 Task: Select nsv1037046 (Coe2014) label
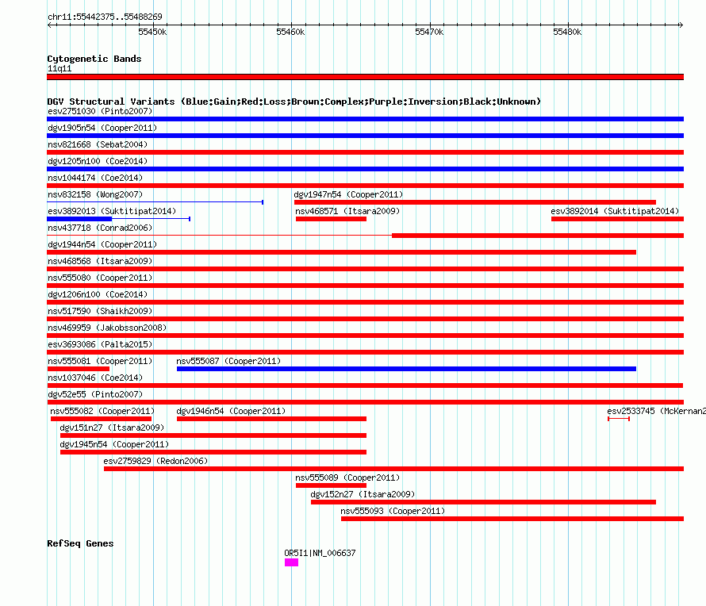point(95,378)
